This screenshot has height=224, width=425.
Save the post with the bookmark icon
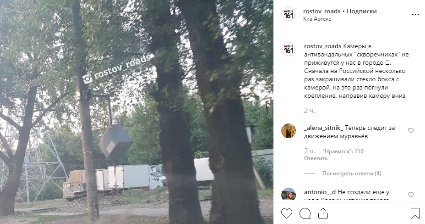coord(415,213)
